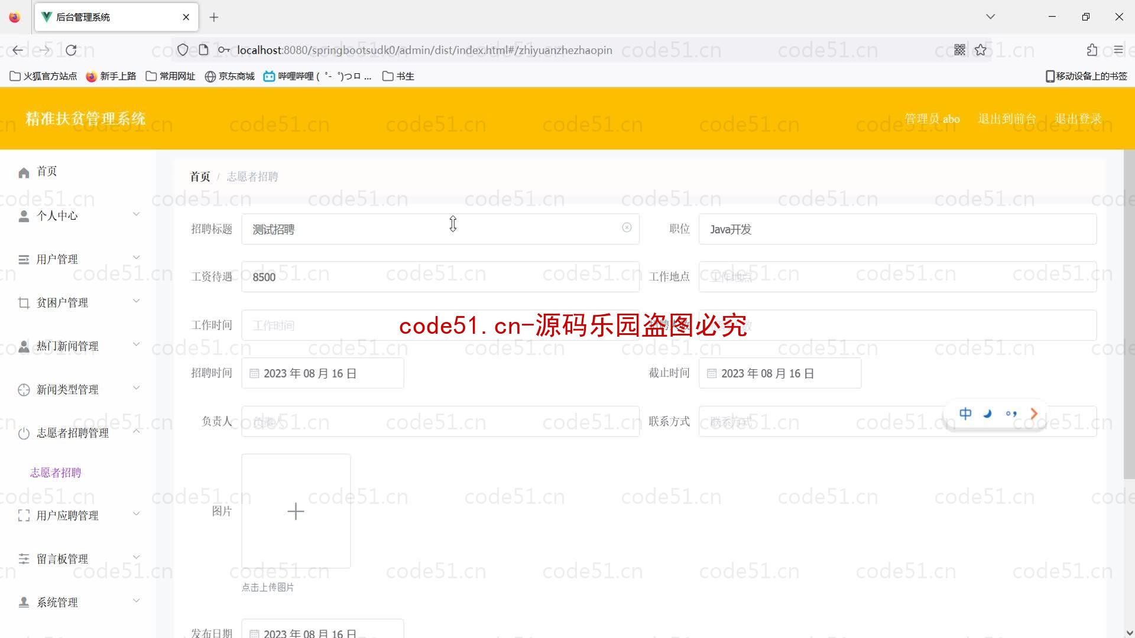Image resolution: width=1135 pixels, height=638 pixels.
Task: Expand the 系统管理 menu chevron
Action: [136, 600]
